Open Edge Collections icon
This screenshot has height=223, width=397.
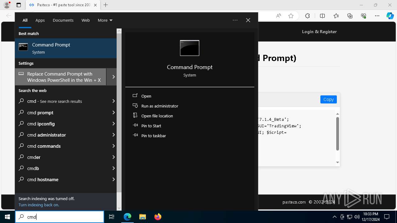[x=350, y=16]
